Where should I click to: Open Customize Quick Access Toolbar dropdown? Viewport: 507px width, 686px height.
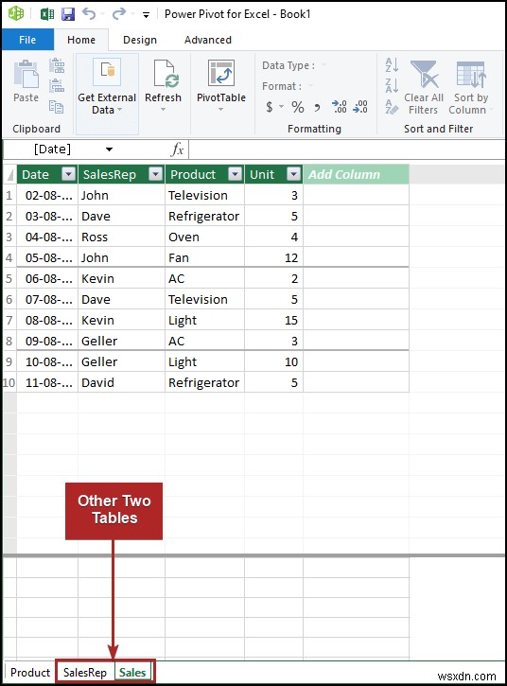(146, 15)
